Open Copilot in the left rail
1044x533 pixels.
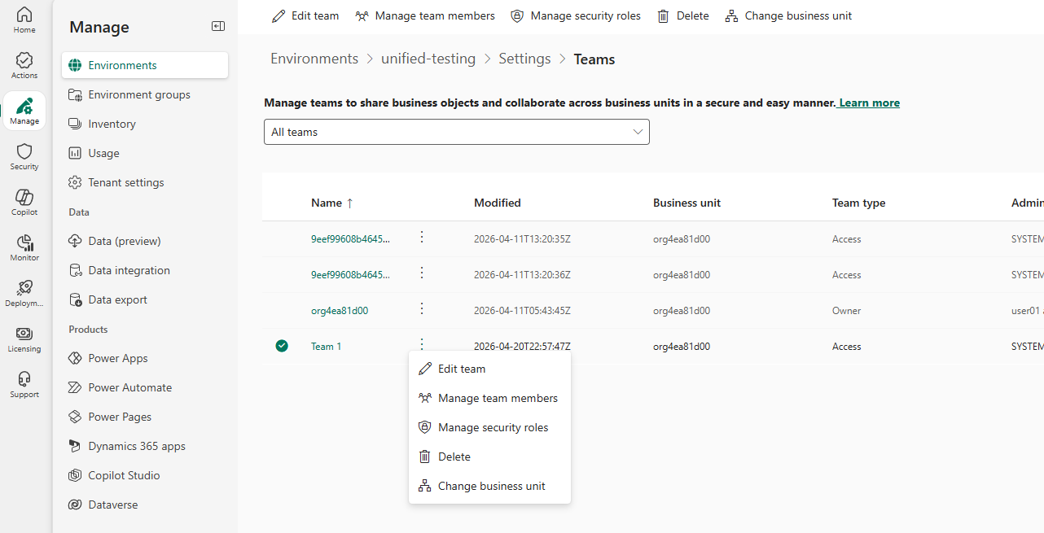tap(24, 203)
